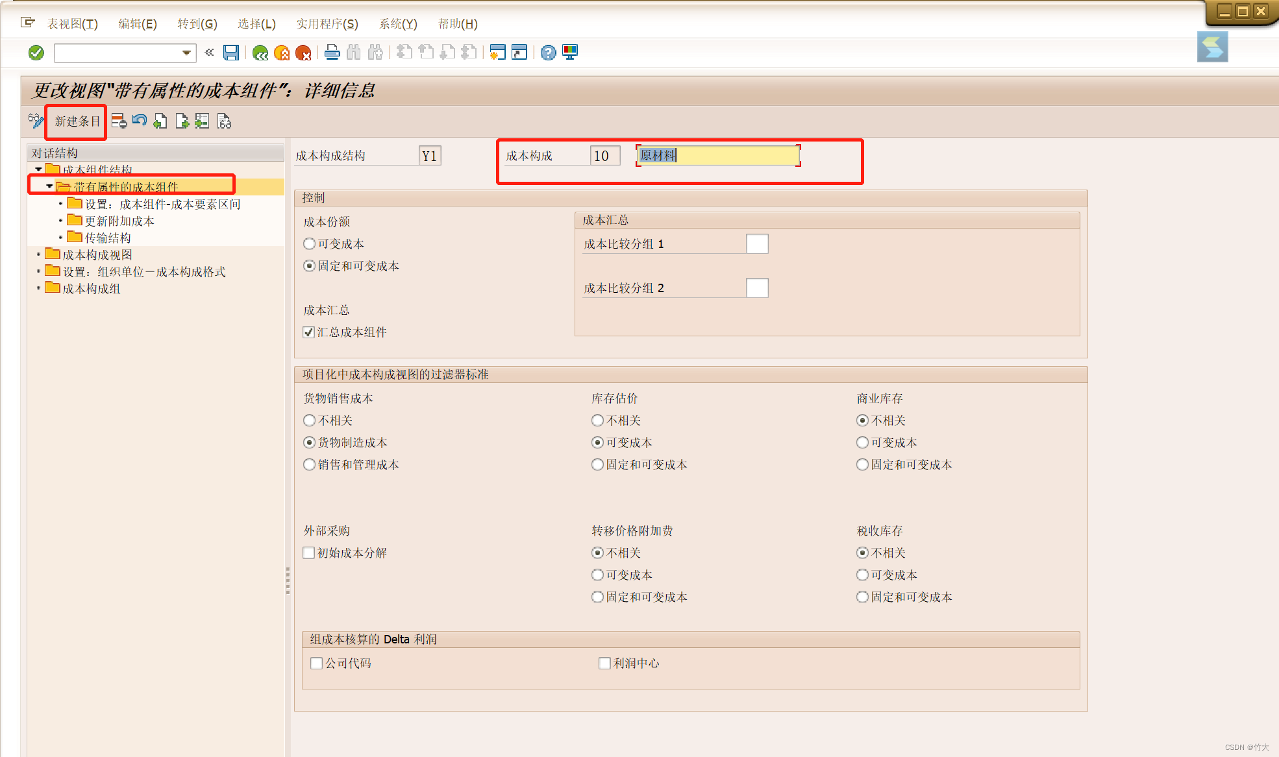
Task: Collapse the 带有属性的成本组件 tree node
Action: coord(49,186)
